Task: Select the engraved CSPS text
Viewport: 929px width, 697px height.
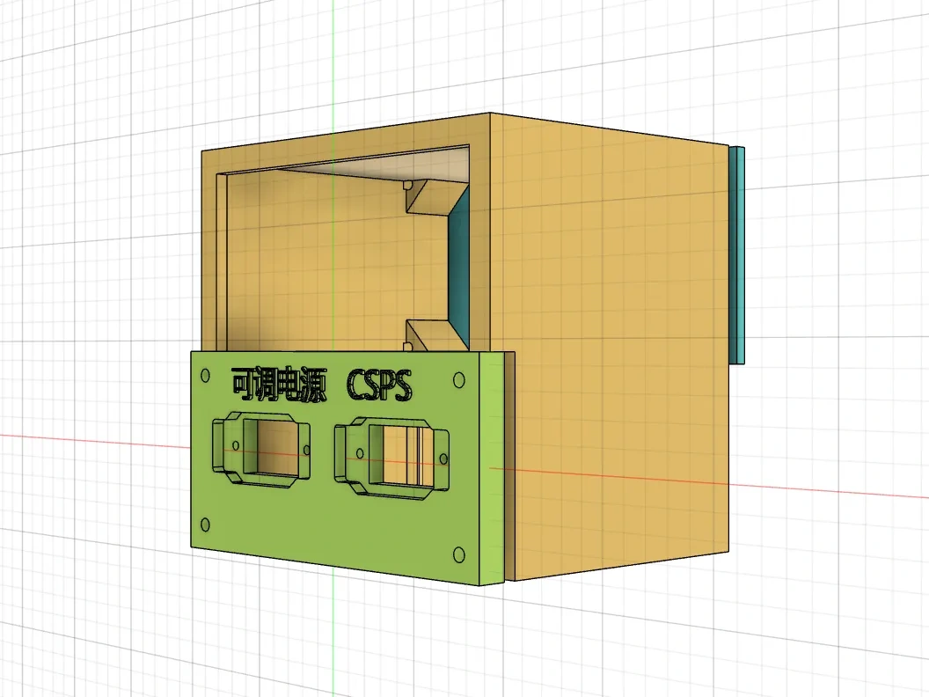Action: click(x=380, y=386)
